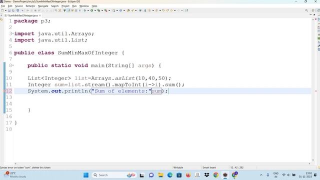Open the Edit menu
Image resolution: width=320 pixels, height=180 pixels.
point(10,6)
